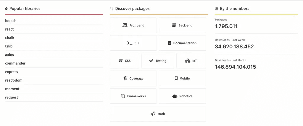Select the Math label
The width and height of the screenshot is (303, 126).
coord(161,114)
